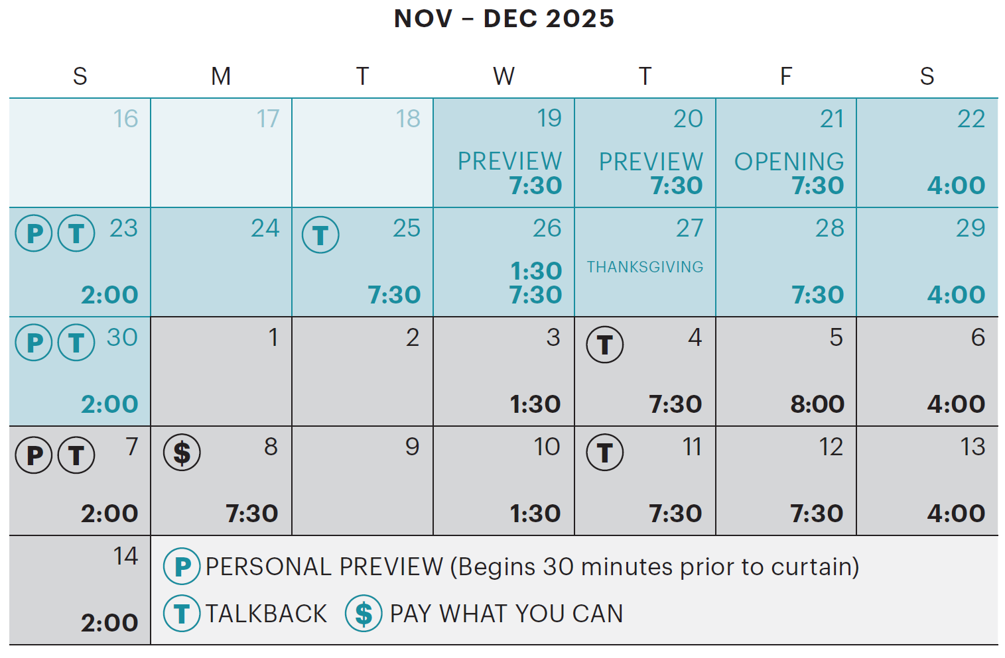Viewport: 1005px width, 658px height.
Task: Select the November 19 Preview 7:30 showtime
Action: [535, 186]
